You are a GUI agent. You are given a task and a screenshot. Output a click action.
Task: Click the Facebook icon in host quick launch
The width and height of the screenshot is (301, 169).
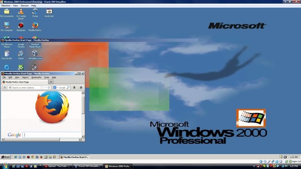coord(31,166)
